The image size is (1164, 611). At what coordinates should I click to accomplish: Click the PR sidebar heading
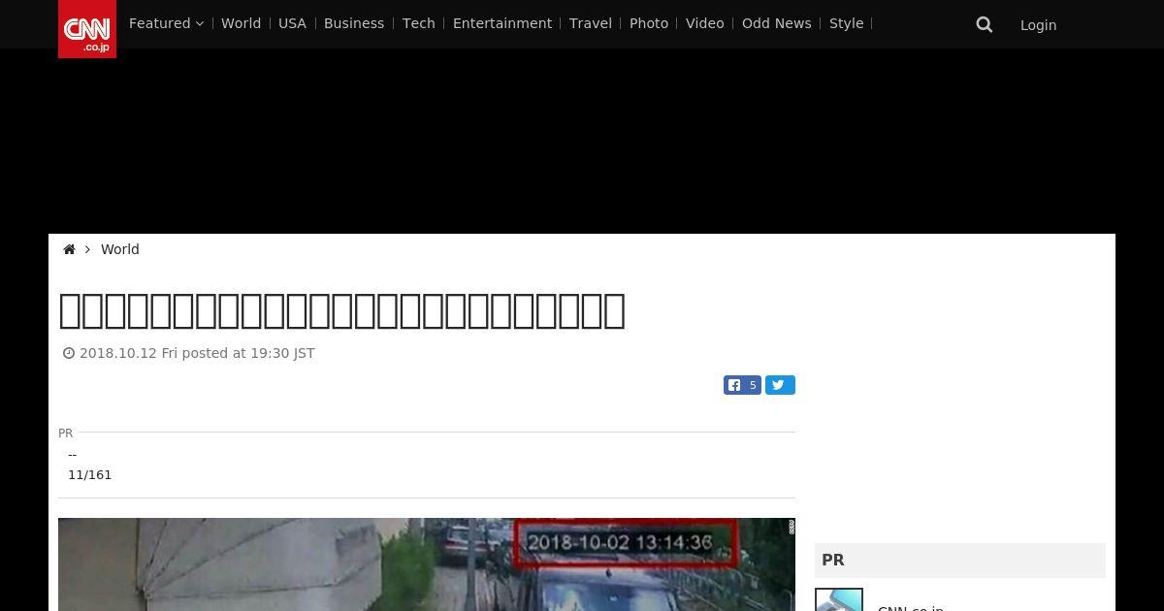point(833,560)
